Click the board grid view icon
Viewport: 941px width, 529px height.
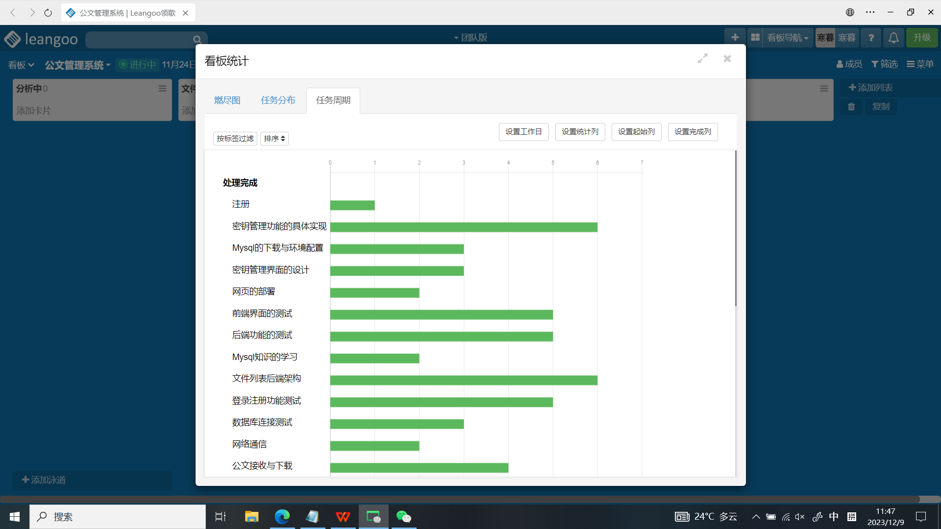click(x=755, y=38)
